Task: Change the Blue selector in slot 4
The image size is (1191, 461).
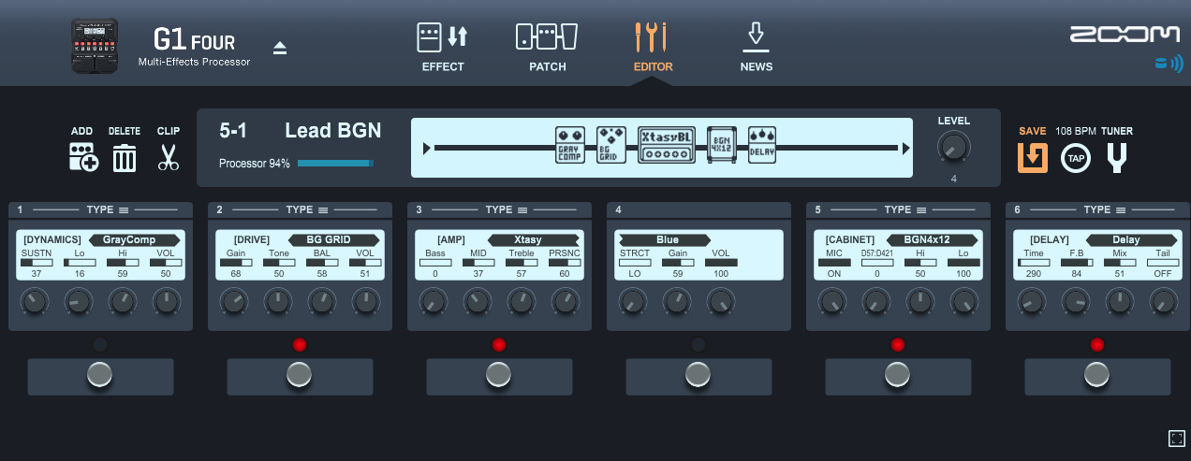Action: 667,239
